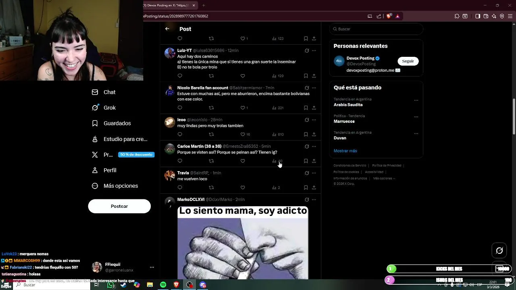View stats of Nicolo Barella comment (221)
This screenshot has width=516, height=290.
[x=278, y=108]
